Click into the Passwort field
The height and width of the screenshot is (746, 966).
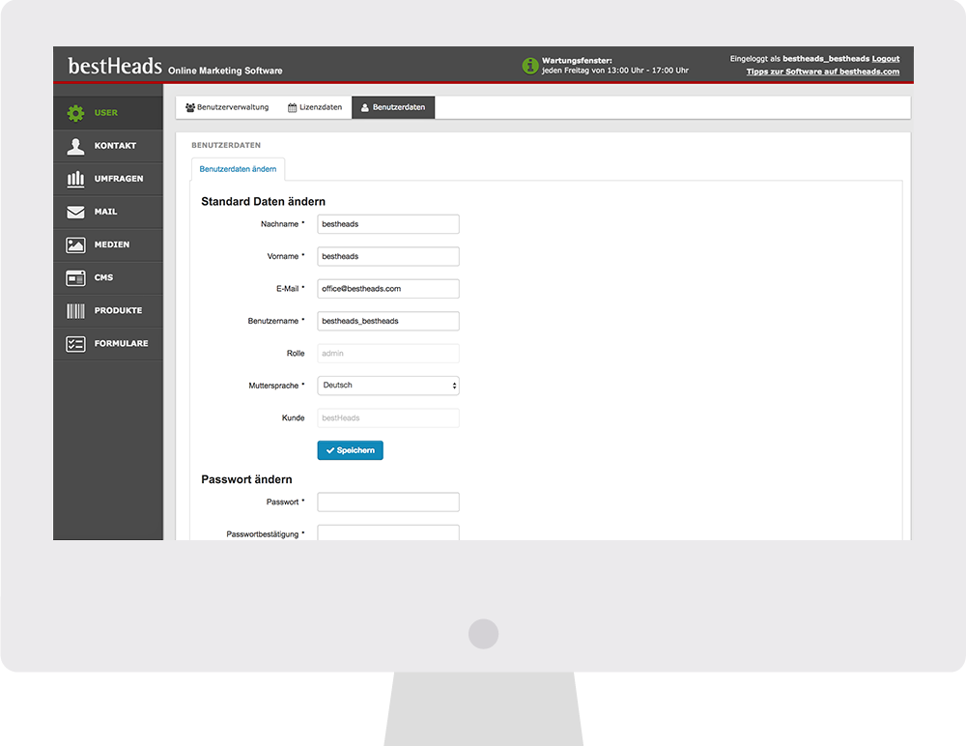point(388,502)
